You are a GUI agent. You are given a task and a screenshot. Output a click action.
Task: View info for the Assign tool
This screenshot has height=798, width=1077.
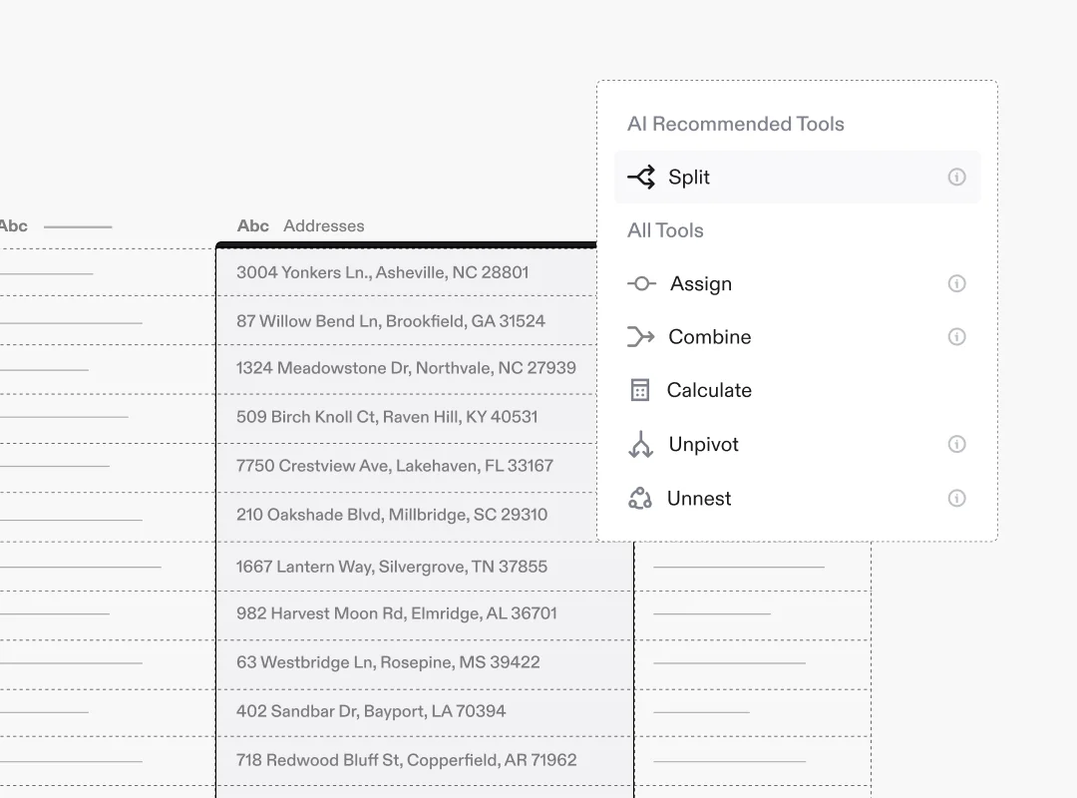pyautogui.click(x=956, y=283)
